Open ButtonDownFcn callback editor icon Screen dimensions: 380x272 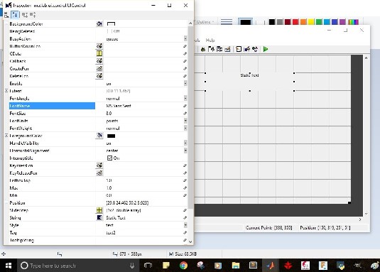coord(99,46)
